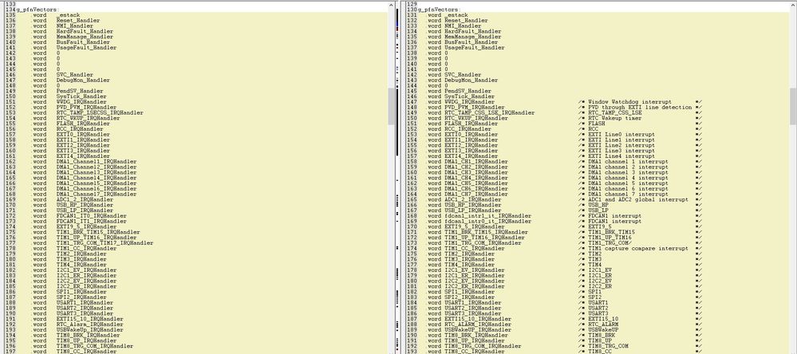
Task: Select DMA1_Channel1_IRQHandler in left pane
Action: pos(97,162)
